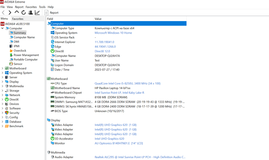The height and width of the screenshot is (160, 269).
Task: Click the Database tree icon
Action: pyautogui.click(x=7, y=122)
